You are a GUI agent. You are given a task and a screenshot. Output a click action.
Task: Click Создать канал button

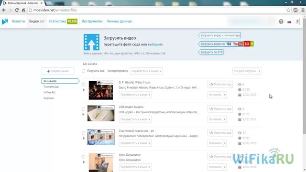(x=58, y=71)
